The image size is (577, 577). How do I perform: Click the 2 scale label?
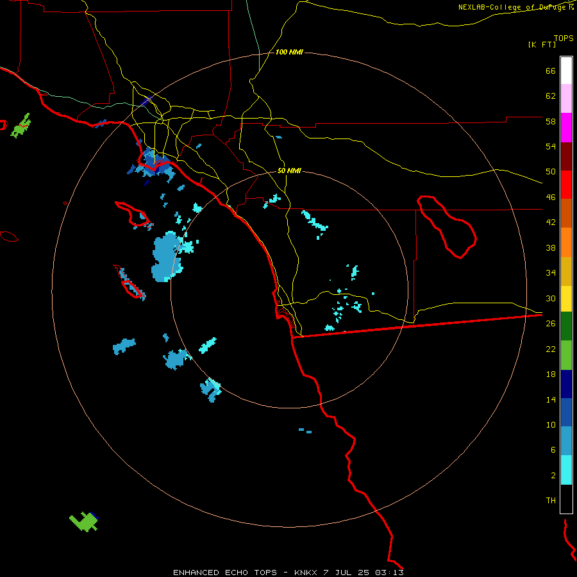click(x=553, y=476)
